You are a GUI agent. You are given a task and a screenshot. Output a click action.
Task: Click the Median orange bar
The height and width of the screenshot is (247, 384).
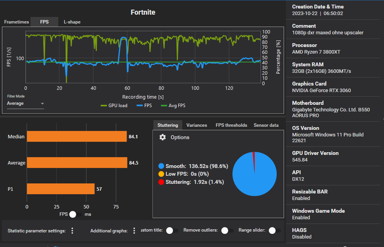[77, 136]
